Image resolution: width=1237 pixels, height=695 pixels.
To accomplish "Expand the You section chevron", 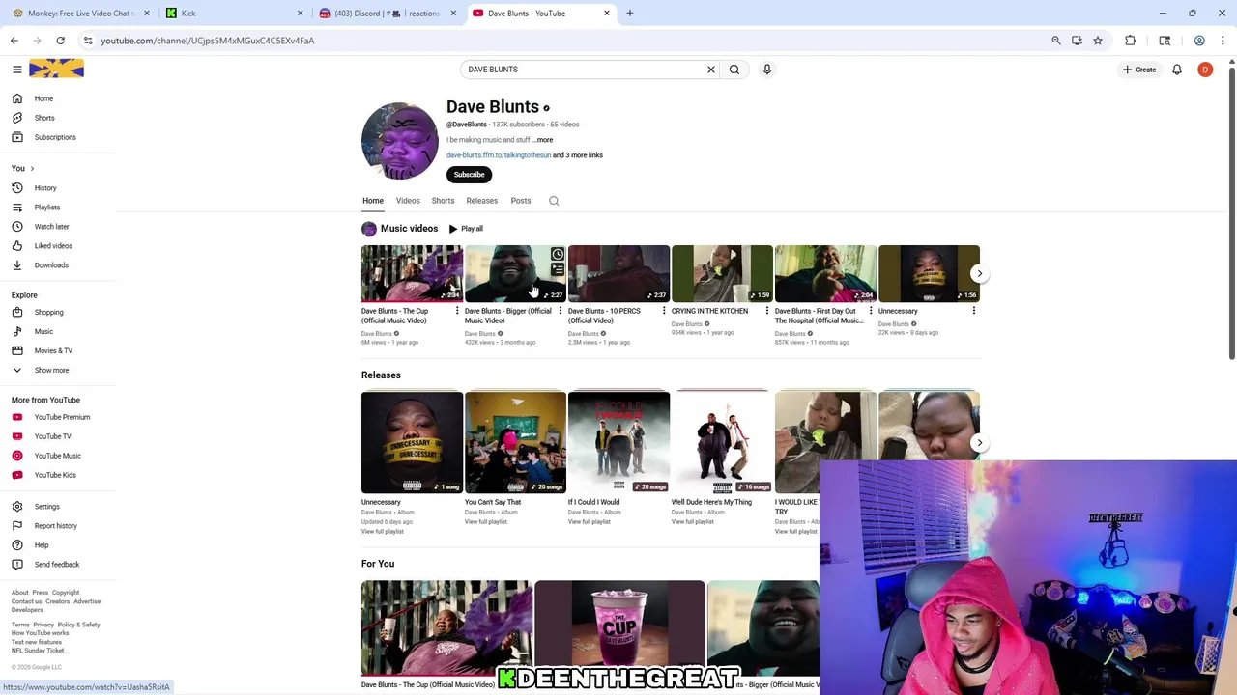I will (x=32, y=169).
